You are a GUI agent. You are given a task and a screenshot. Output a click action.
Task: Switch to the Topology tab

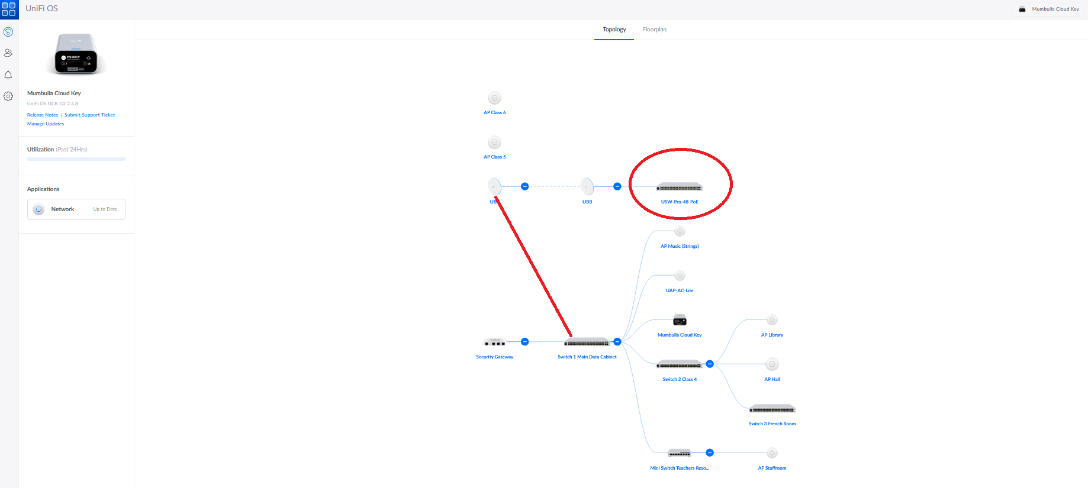pyautogui.click(x=614, y=30)
